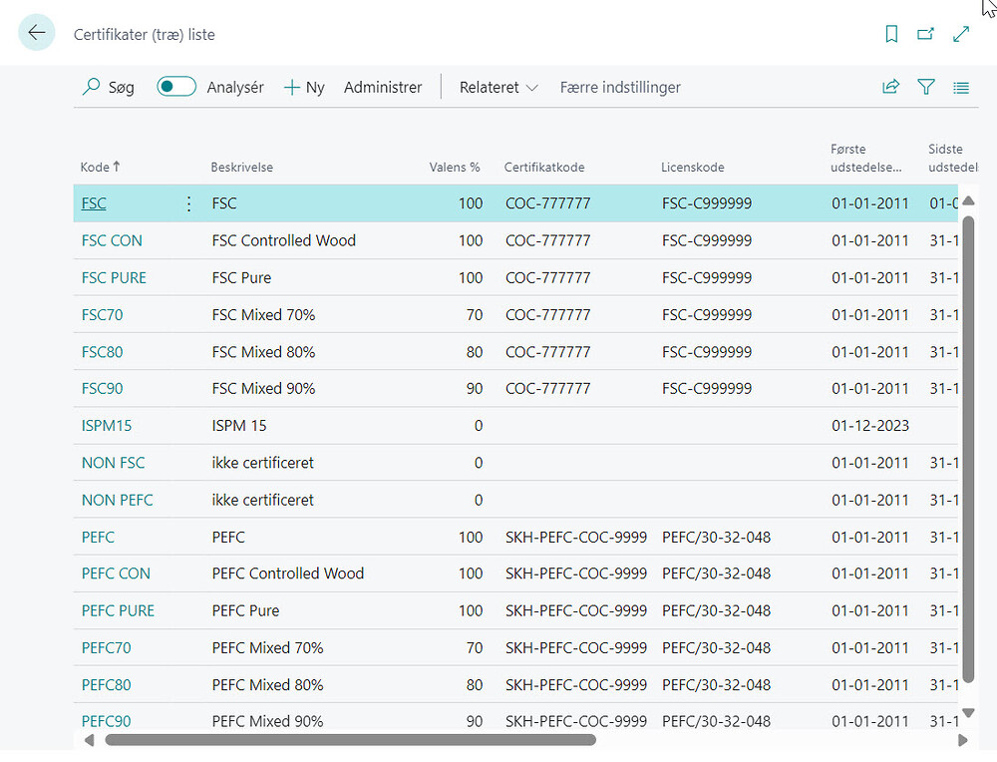Select the 'FSC Controlled Wood' description cell
The height and width of the screenshot is (762, 997).
click(283, 240)
